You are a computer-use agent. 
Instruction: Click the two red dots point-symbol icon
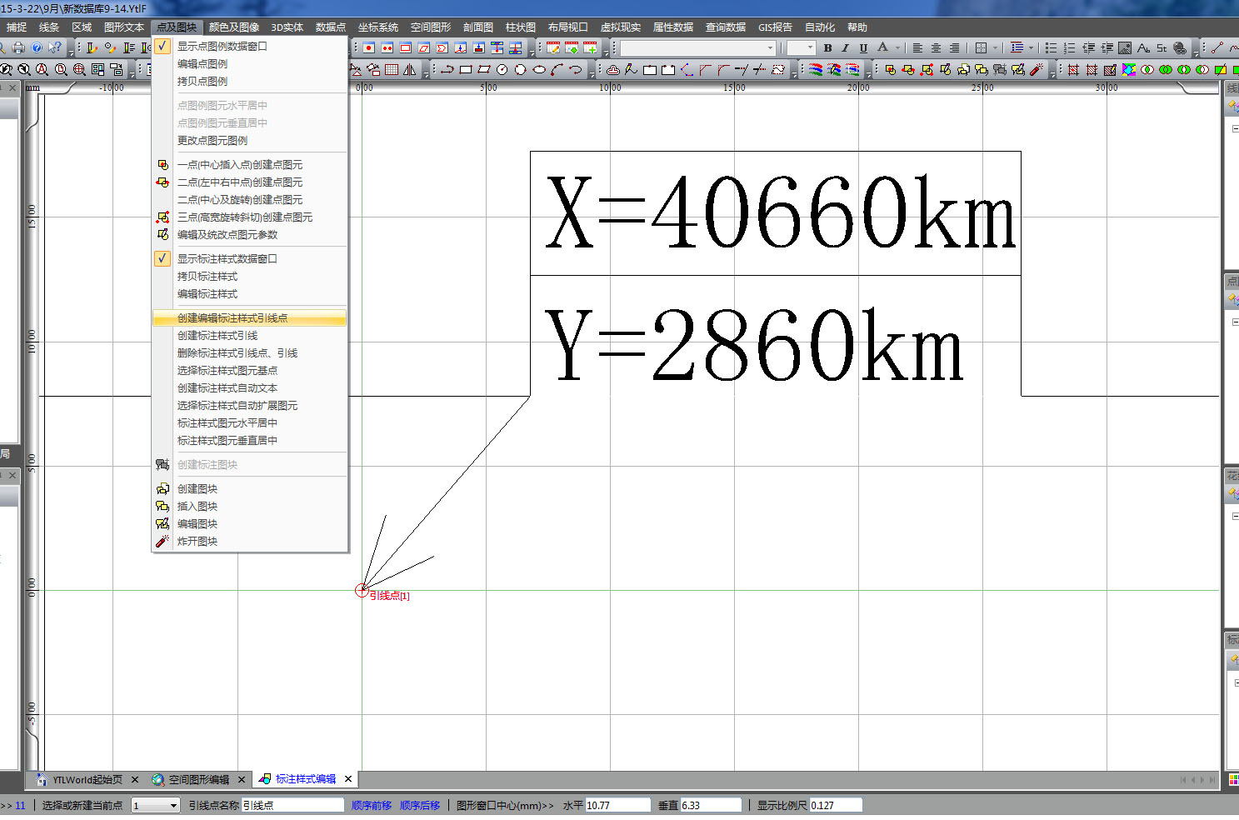tap(387, 48)
